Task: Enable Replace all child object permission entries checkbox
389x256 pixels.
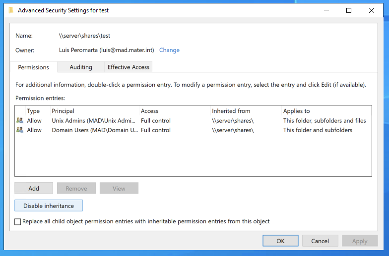Action: (x=18, y=222)
